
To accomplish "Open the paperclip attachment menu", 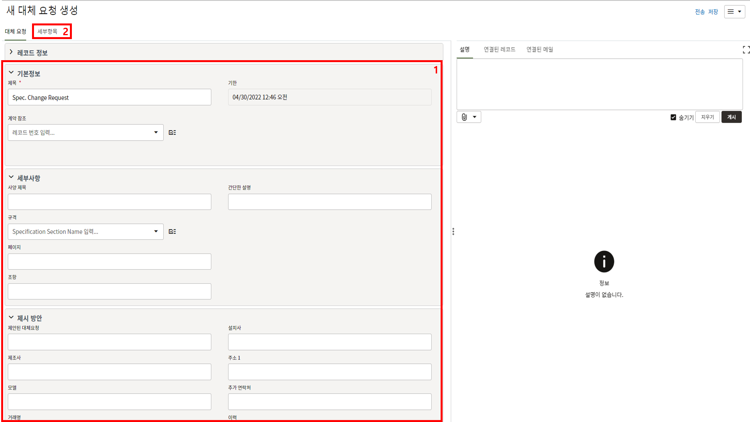I will click(x=469, y=117).
